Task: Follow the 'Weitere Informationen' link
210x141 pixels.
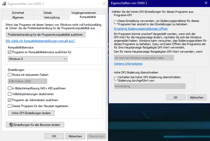Action: click(128, 64)
